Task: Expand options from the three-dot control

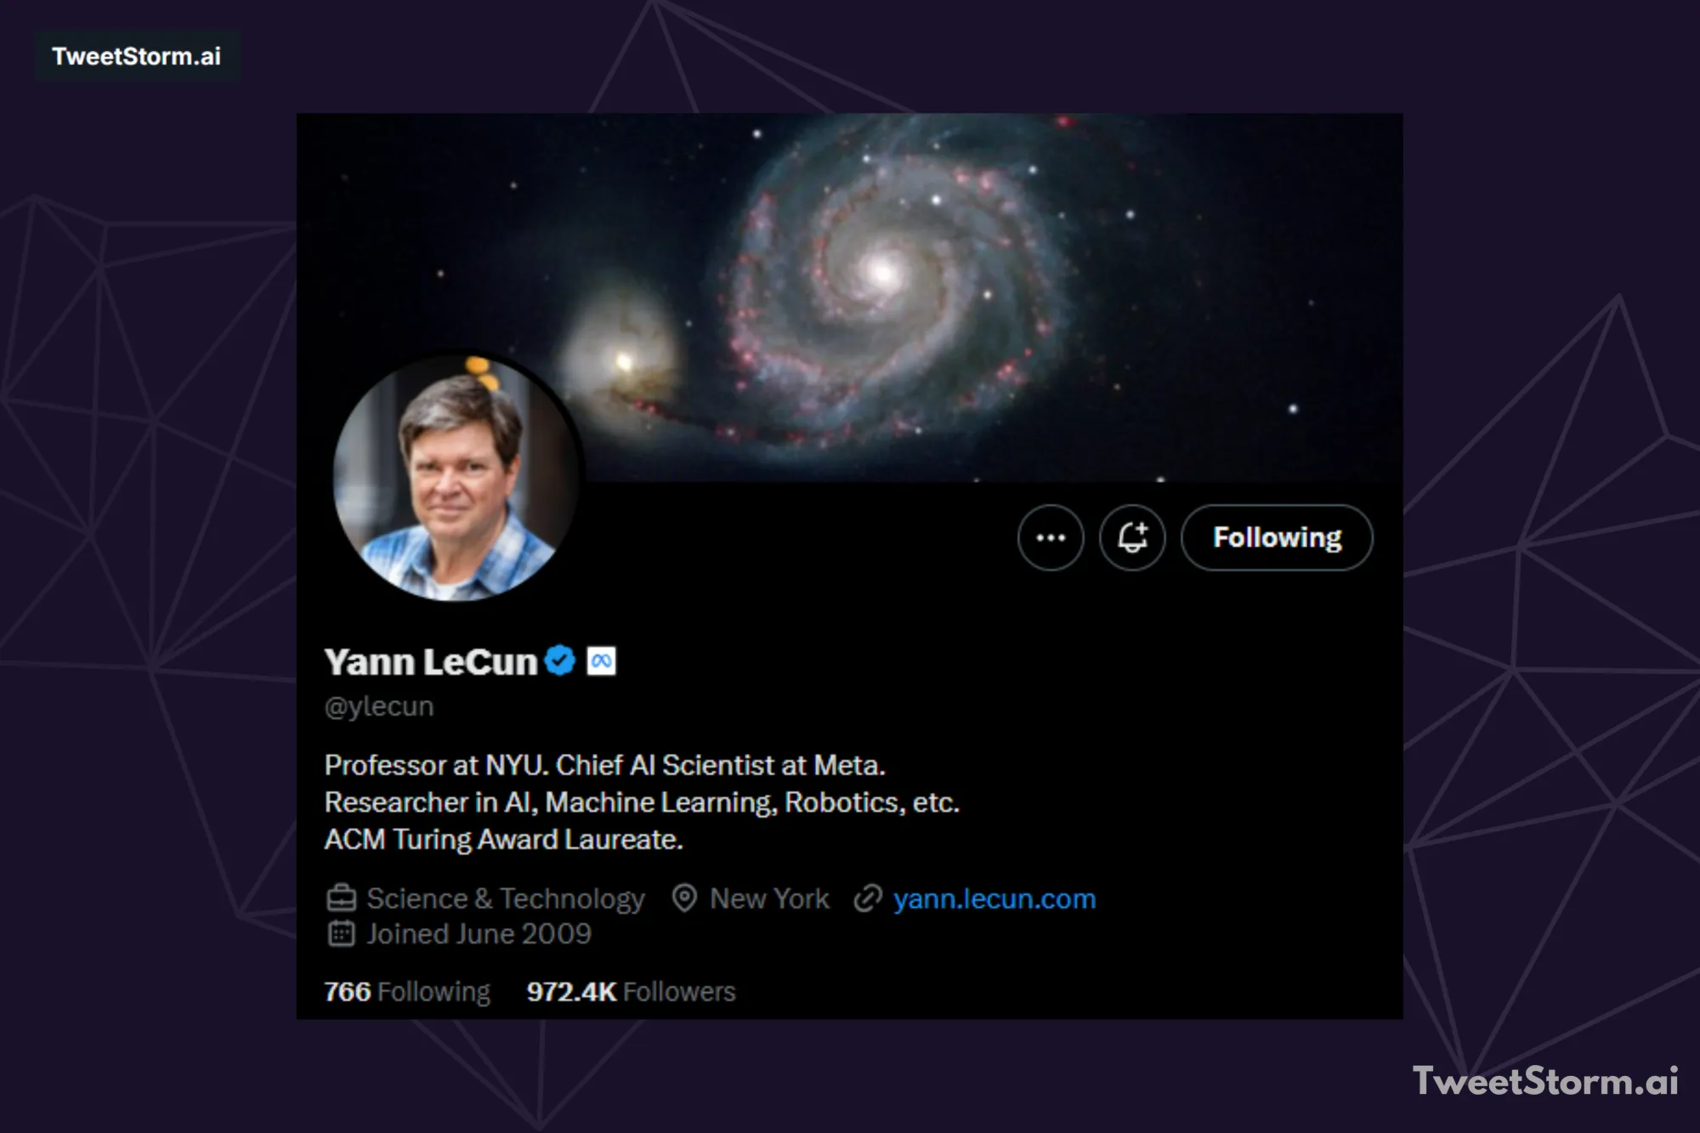Action: point(1051,538)
